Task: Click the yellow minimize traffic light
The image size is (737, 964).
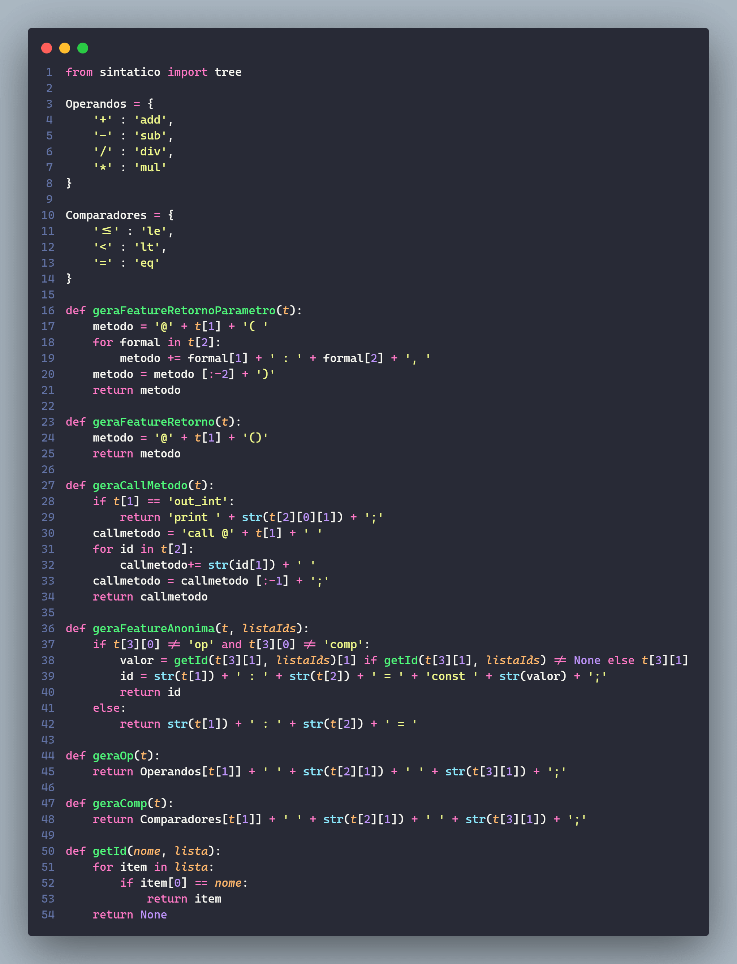Action: coord(64,48)
